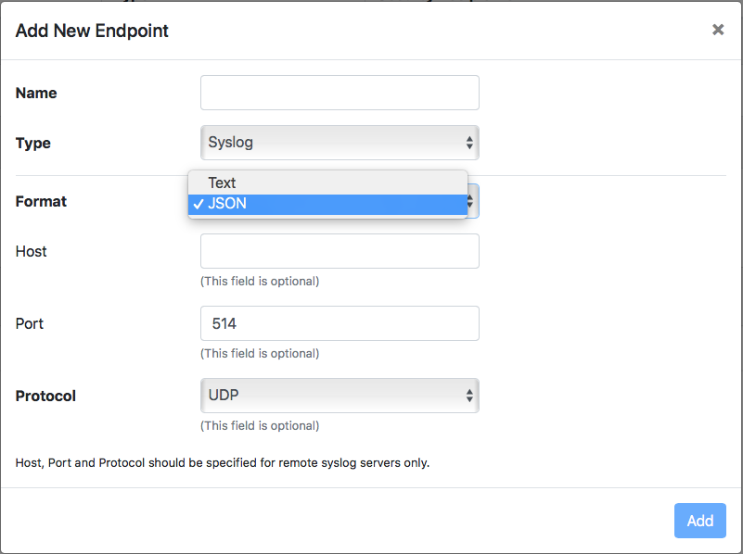Close the Add New Endpoint dialog

[x=718, y=30]
